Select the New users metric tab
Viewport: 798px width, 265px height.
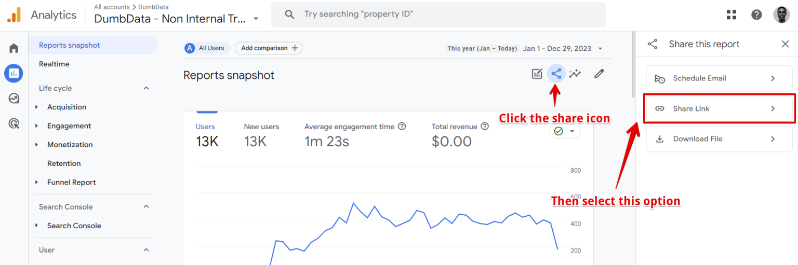[261, 135]
